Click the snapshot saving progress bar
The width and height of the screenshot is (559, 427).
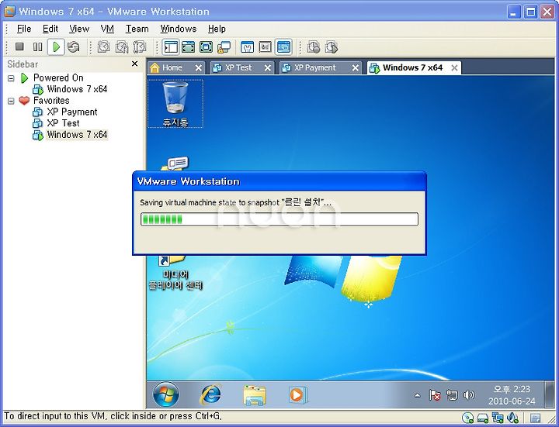tap(279, 219)
